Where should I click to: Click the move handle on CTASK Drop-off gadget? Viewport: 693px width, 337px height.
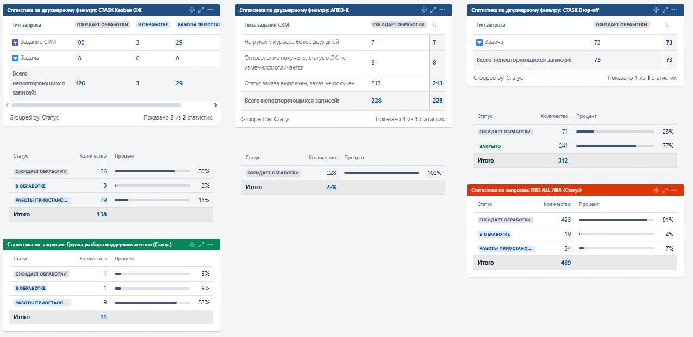point(656,10)
